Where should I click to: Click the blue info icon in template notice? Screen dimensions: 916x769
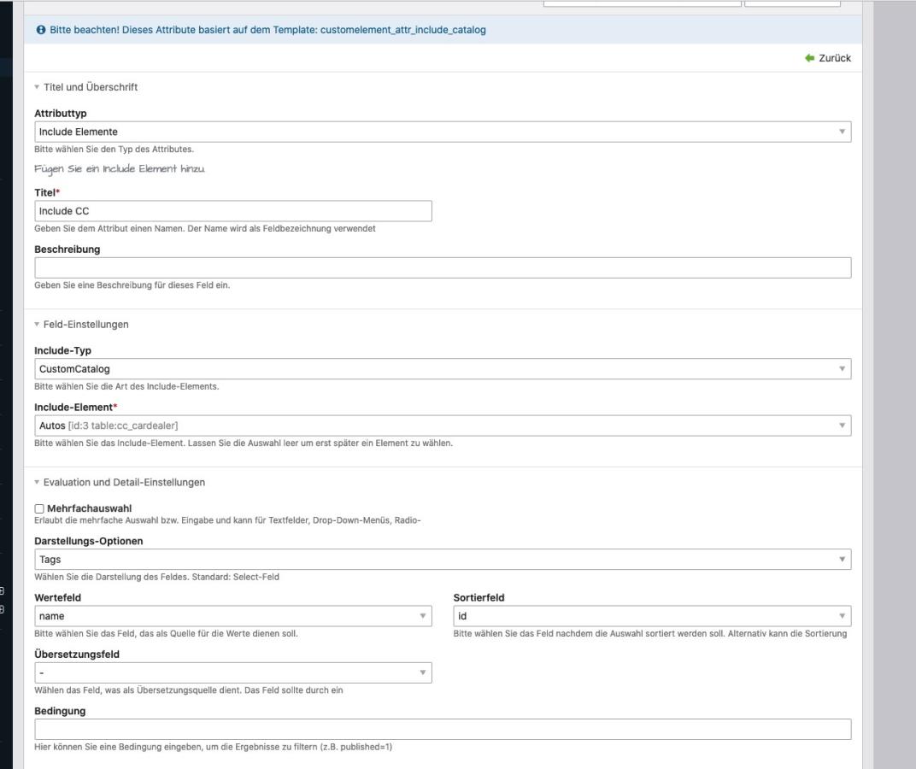(40, 30)
